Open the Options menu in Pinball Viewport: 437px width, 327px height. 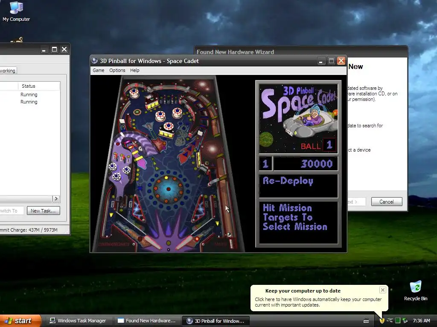coord(117,70)
